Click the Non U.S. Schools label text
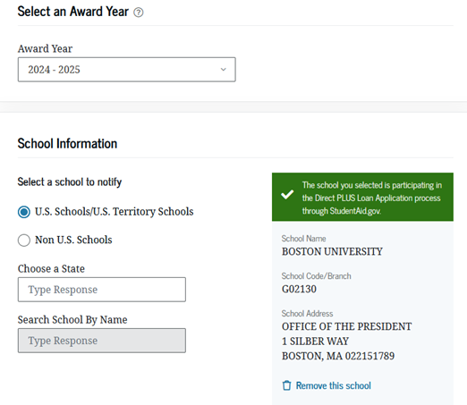The height and width of the screenshot is (405, 467). (73, 240)
